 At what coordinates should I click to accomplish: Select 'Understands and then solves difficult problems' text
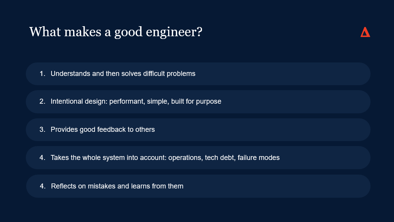pyautogui.click(x=123, y=74)
